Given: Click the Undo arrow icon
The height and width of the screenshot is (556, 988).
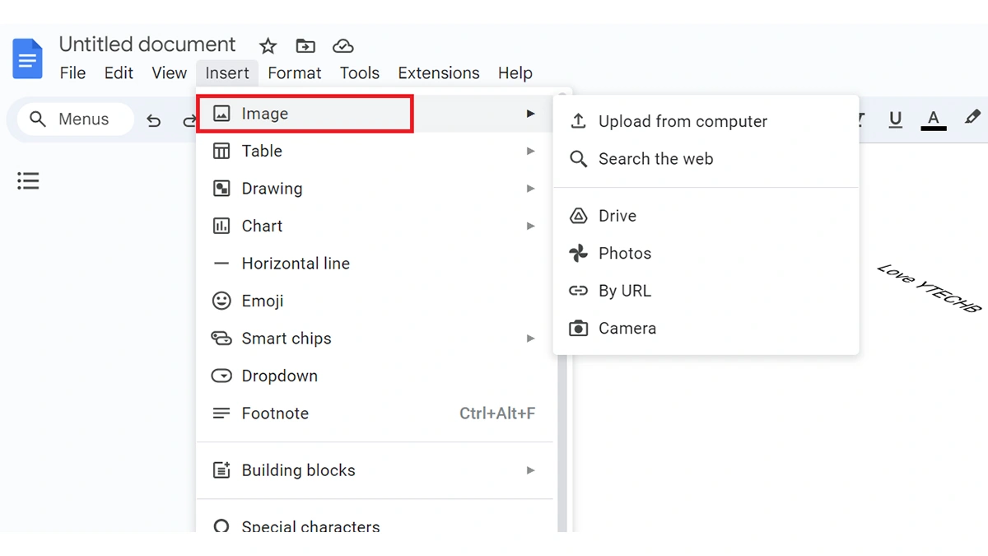Looking at the screenshot, I should click(x=154, y=120).
